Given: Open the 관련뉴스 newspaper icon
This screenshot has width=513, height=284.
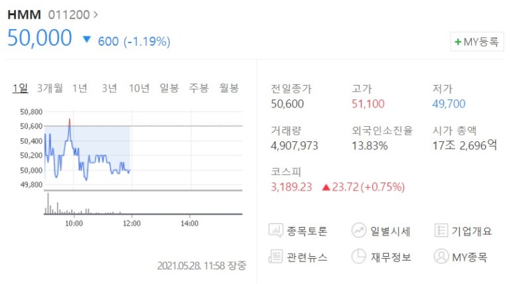Looking at the screenshot, I should pos(275,257).
